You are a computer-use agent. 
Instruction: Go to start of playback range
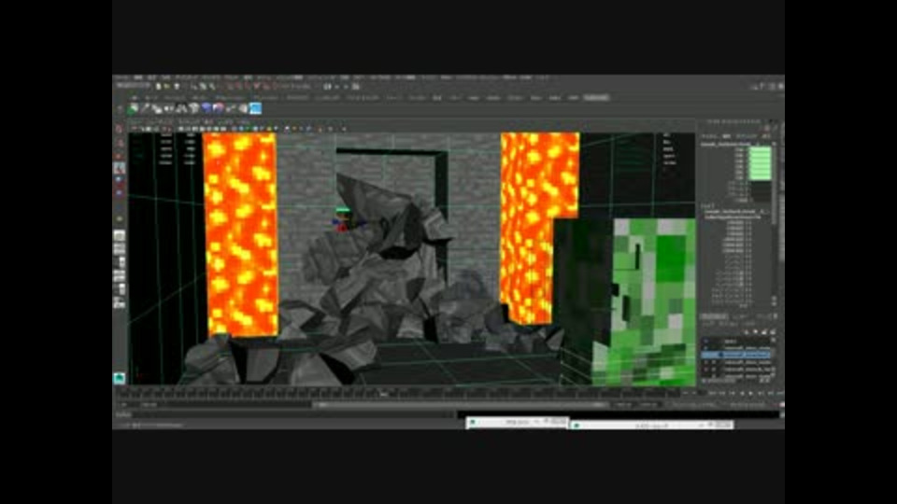(712, 393)
